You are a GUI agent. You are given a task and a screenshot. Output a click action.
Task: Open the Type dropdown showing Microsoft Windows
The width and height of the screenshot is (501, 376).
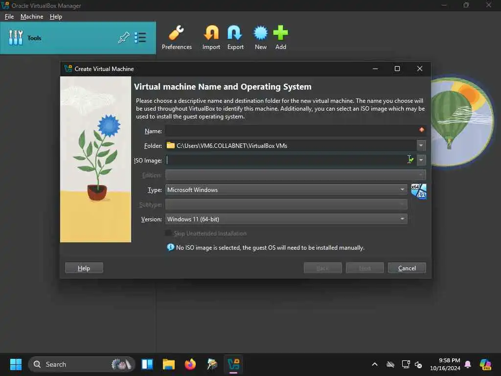coord(286,189)
